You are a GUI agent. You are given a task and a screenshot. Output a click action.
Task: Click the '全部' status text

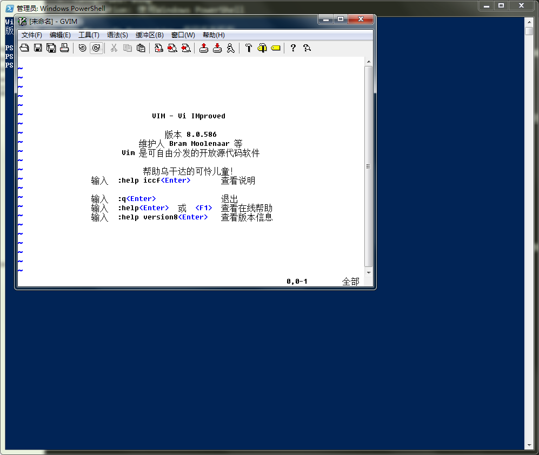point(351,282)
